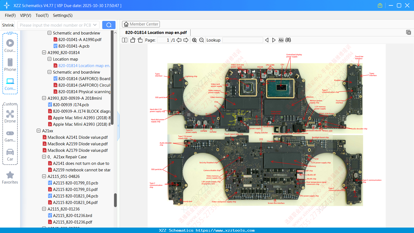414x233 pixels.
Task: Collapse the A21xx Repair Case node
Action: [44, 157]
